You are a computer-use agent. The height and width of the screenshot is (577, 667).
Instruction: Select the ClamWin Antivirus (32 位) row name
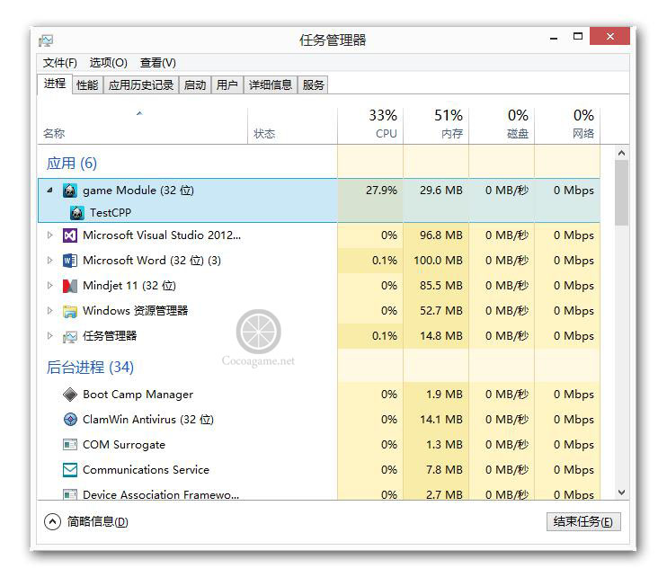(148, 420)
